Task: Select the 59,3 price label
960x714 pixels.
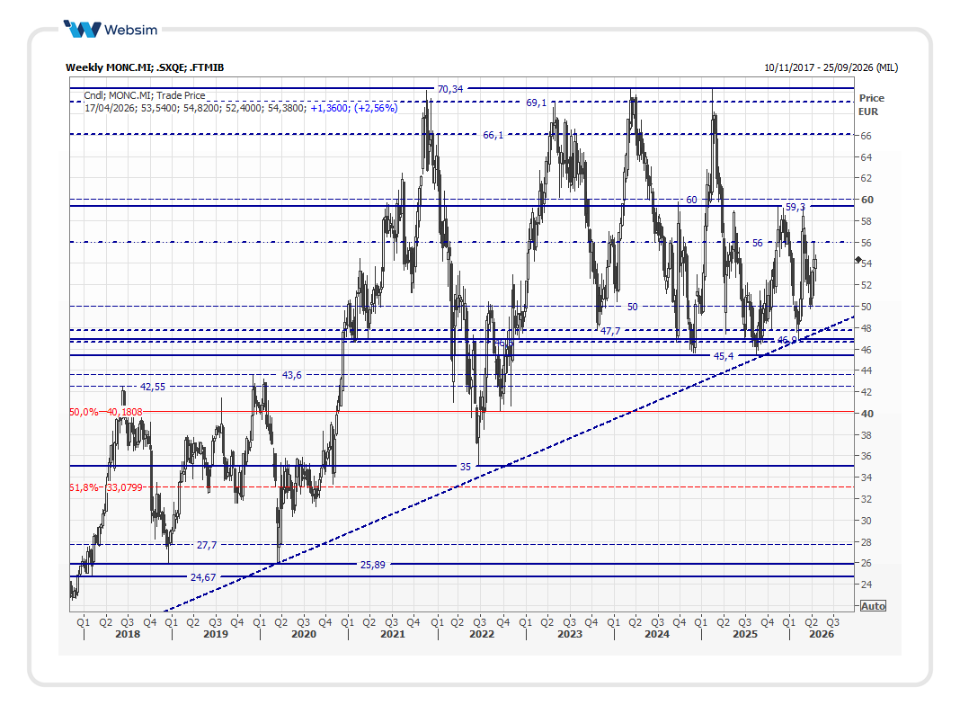Action: click(796, 207)
